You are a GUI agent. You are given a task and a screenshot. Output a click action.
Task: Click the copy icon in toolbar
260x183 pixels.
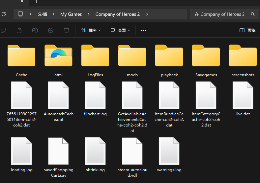[x=3, y=31]
